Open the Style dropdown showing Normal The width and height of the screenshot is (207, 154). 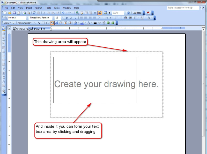(27, 18)
